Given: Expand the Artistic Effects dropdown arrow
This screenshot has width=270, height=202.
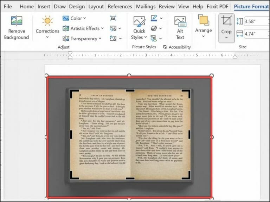Looking at the screenshot, I should tap(102, 28).
